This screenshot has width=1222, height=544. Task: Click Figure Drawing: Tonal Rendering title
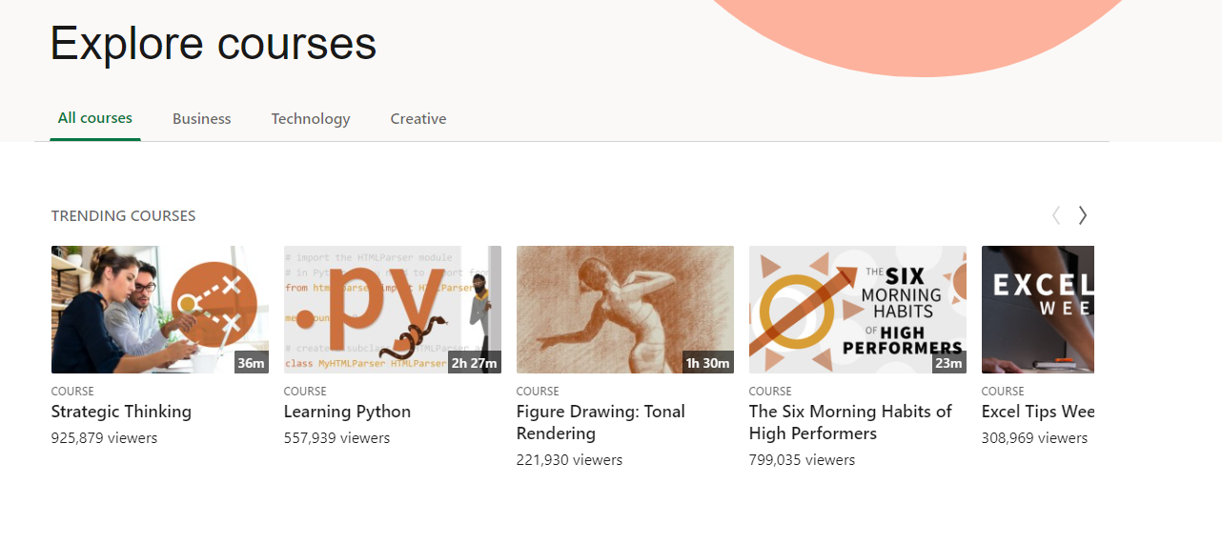pyautogui.click(x=601, y=422)
